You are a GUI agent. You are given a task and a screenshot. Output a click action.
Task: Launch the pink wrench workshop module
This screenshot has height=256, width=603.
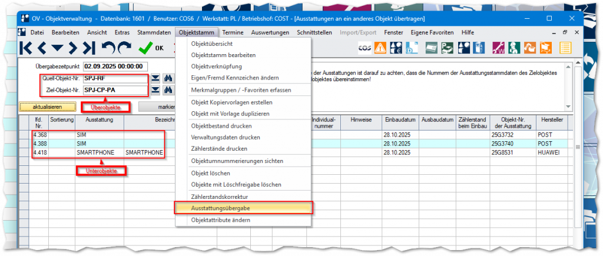tap(498, 48)
